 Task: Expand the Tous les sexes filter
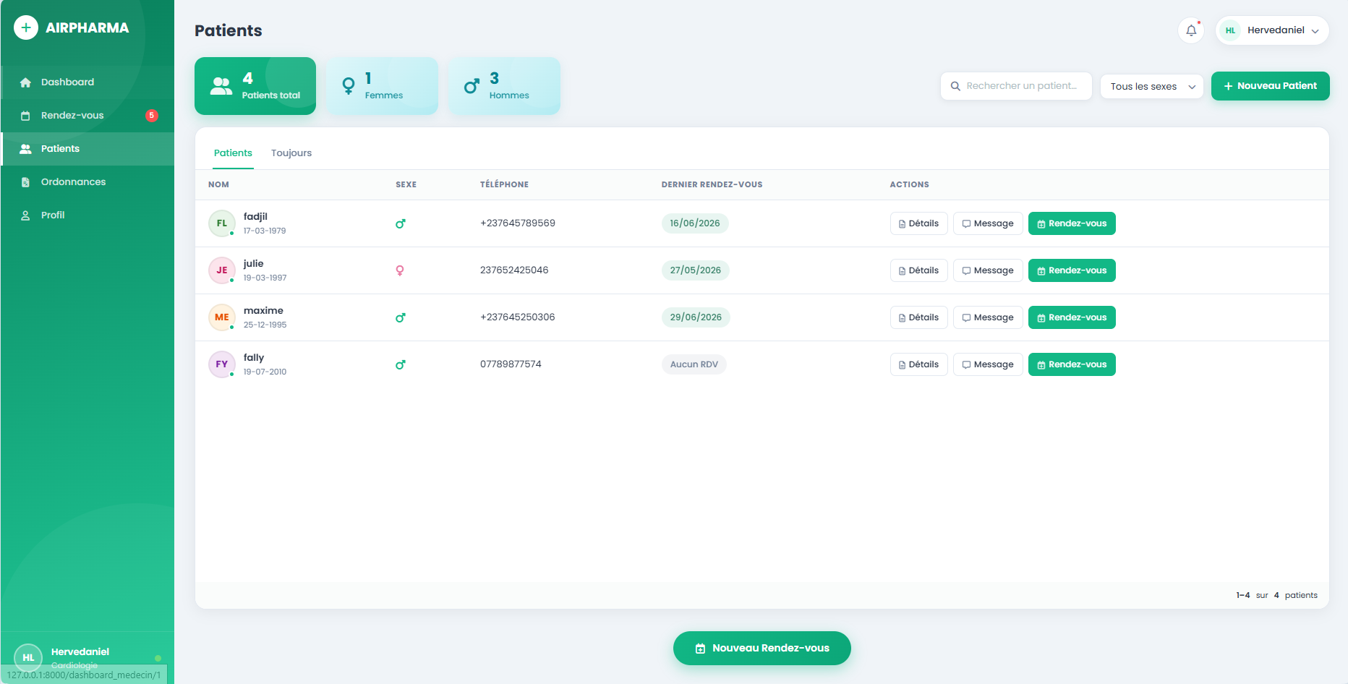(x=1152, y=87)
